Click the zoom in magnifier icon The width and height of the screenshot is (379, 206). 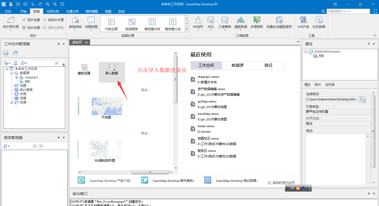coord(48,4)
